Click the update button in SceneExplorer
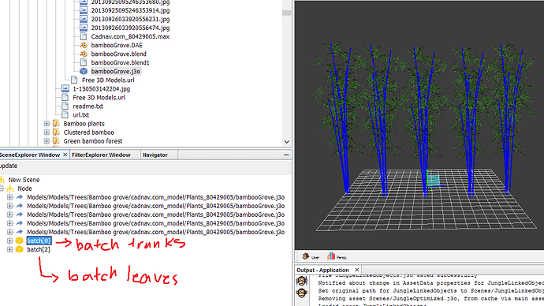544x306 pixels. (x=8, y=166)
